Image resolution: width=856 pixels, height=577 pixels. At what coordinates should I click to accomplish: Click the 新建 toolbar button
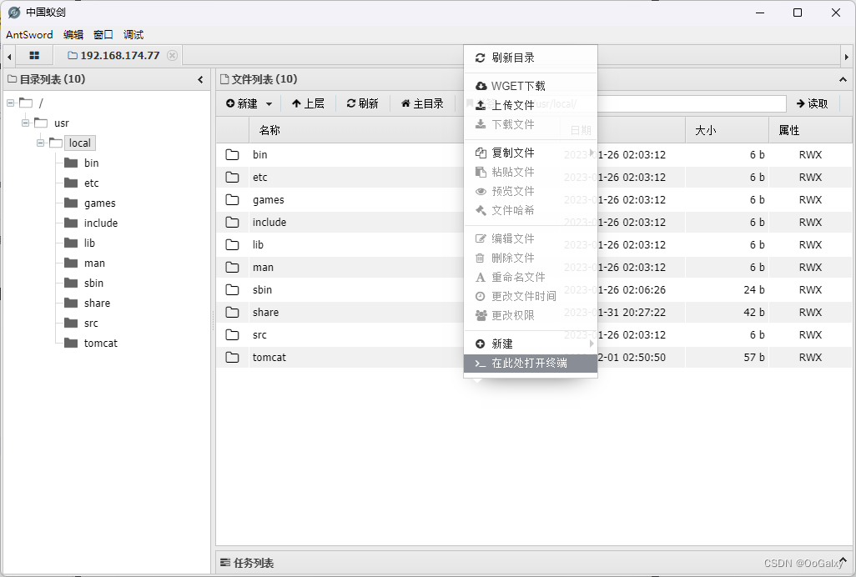tap(242, 103)
